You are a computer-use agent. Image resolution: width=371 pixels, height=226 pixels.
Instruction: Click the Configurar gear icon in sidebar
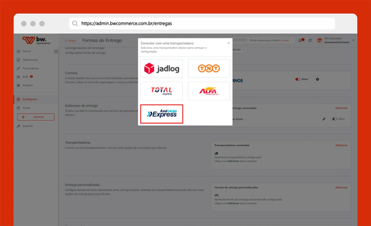click(18, 99)
